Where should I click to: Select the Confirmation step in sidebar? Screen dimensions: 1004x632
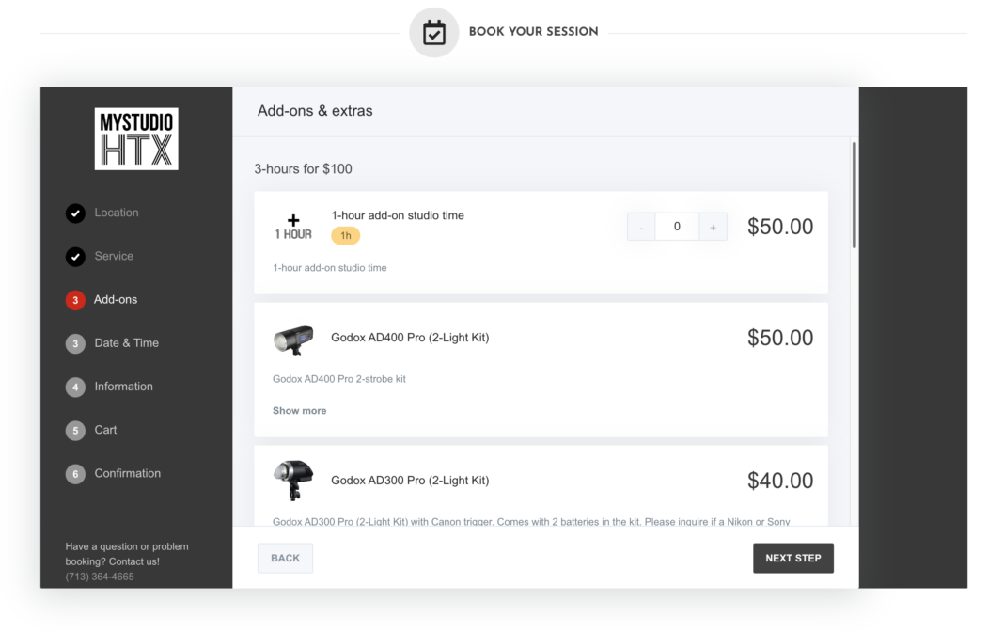tap(128, 474)
